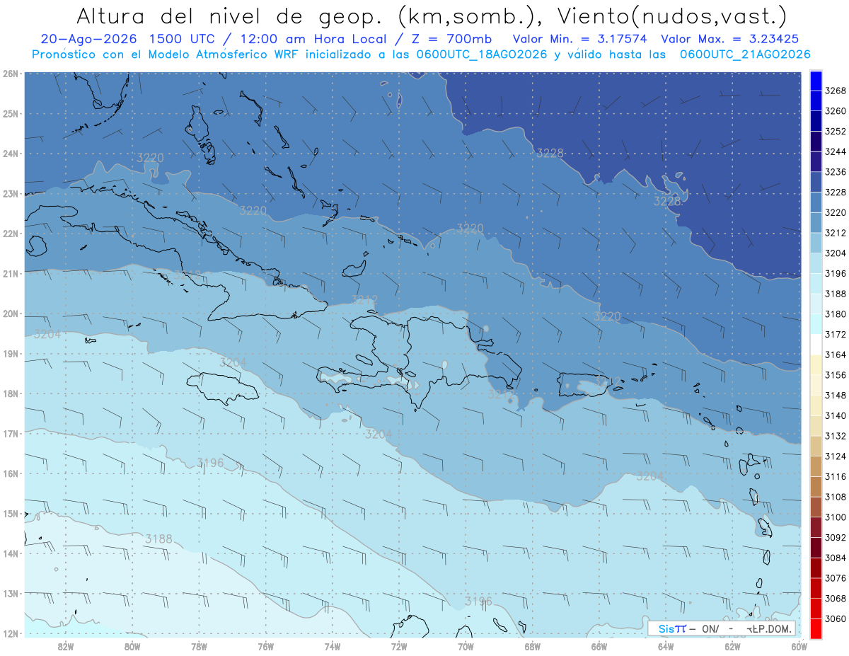
Task: Click the colorbar label 3132
Action: click(836, 436)
